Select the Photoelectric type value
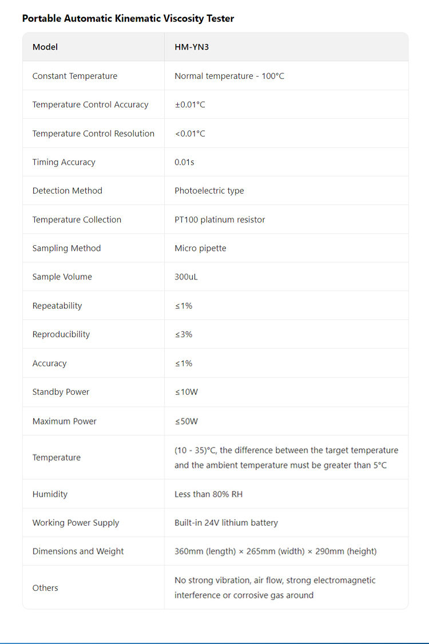Viewport: 429px width, 644px height. (x=209, y=191)
